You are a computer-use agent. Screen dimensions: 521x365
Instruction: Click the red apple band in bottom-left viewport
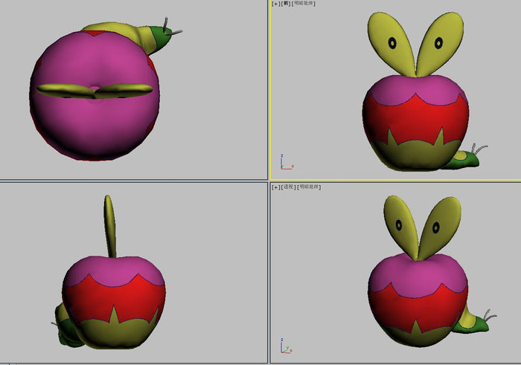112,297
